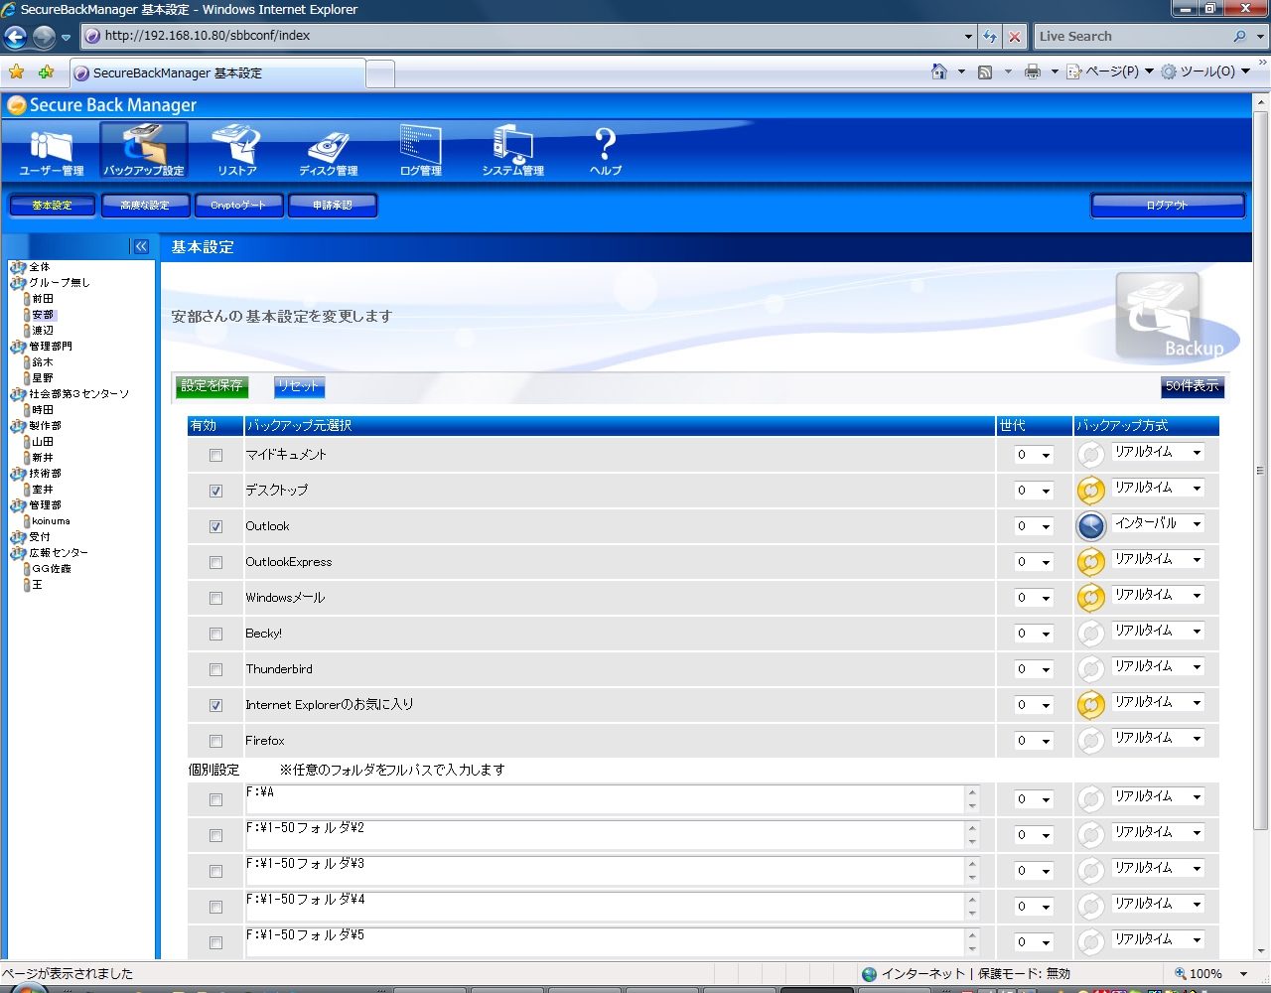Switch to the Cryptoゲート tab

pos(238,205)
